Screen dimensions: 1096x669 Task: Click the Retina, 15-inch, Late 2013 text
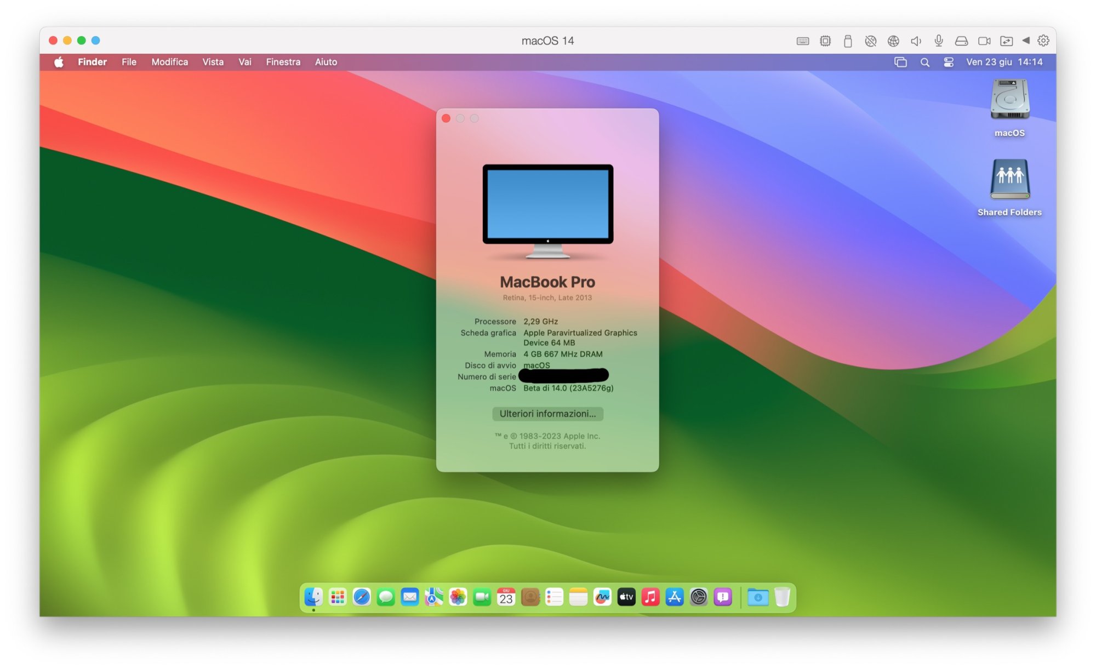pos(547,298)
